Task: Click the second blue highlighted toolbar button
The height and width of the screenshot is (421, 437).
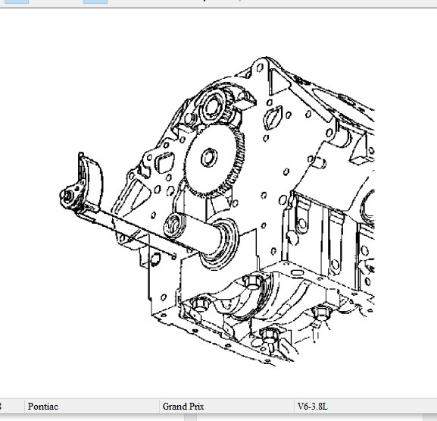Action: tap(95, 2)
